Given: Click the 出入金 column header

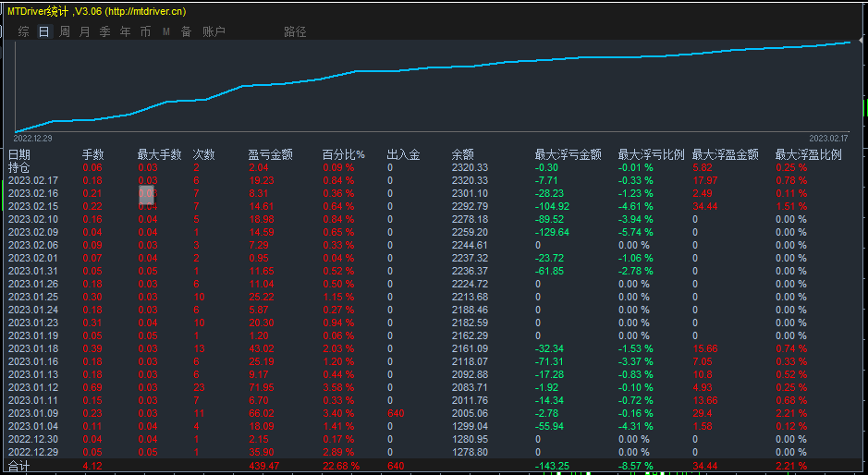Looking at the screenshot, I should point(403,154).
